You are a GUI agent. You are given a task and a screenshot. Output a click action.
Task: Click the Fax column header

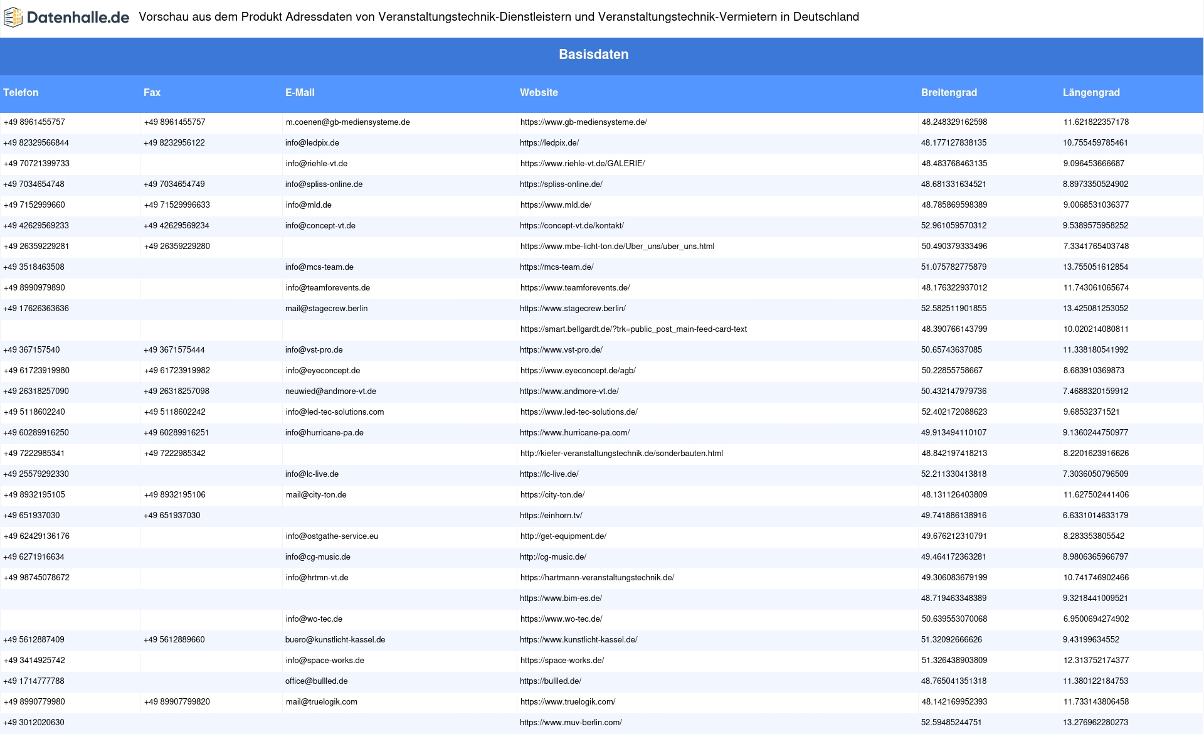[x=152, y=92]
